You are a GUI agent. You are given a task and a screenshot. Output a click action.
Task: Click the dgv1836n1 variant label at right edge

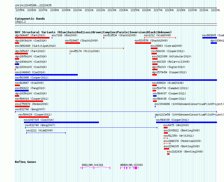pos(217,41)
